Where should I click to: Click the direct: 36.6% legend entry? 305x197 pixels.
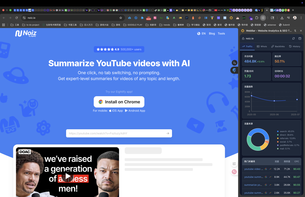point(285,135)
